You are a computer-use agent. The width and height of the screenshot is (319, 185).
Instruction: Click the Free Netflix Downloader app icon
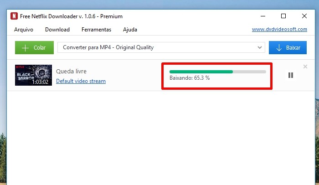point(14,16)
